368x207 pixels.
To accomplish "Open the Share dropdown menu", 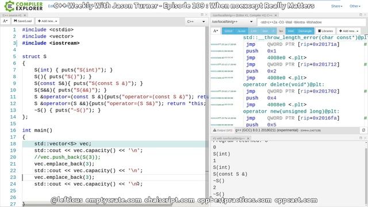I will 336,6.
